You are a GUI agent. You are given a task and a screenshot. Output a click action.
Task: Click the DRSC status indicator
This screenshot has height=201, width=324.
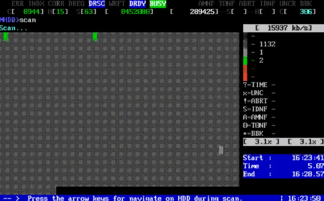(x=97, y=3)
